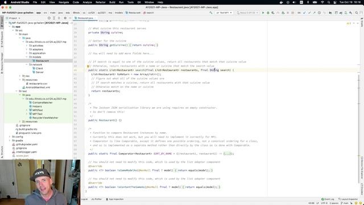Click the Git history clock icon
The width and height of the screenshot is (364, 205).
tap(319, 13)
